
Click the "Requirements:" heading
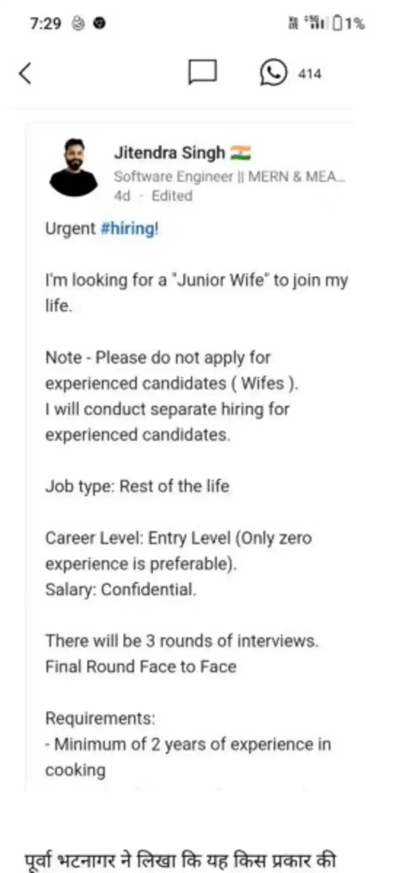(x=100, y=718)
